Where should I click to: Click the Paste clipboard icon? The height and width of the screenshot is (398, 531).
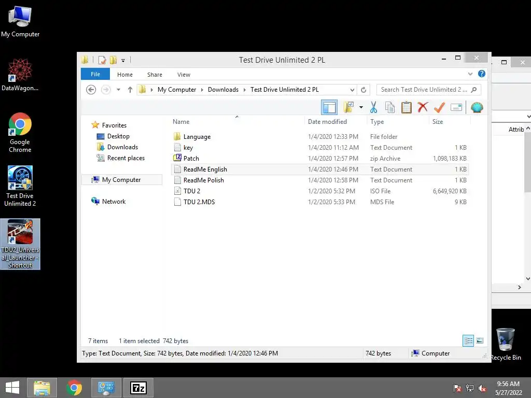(x=406, y=108)
